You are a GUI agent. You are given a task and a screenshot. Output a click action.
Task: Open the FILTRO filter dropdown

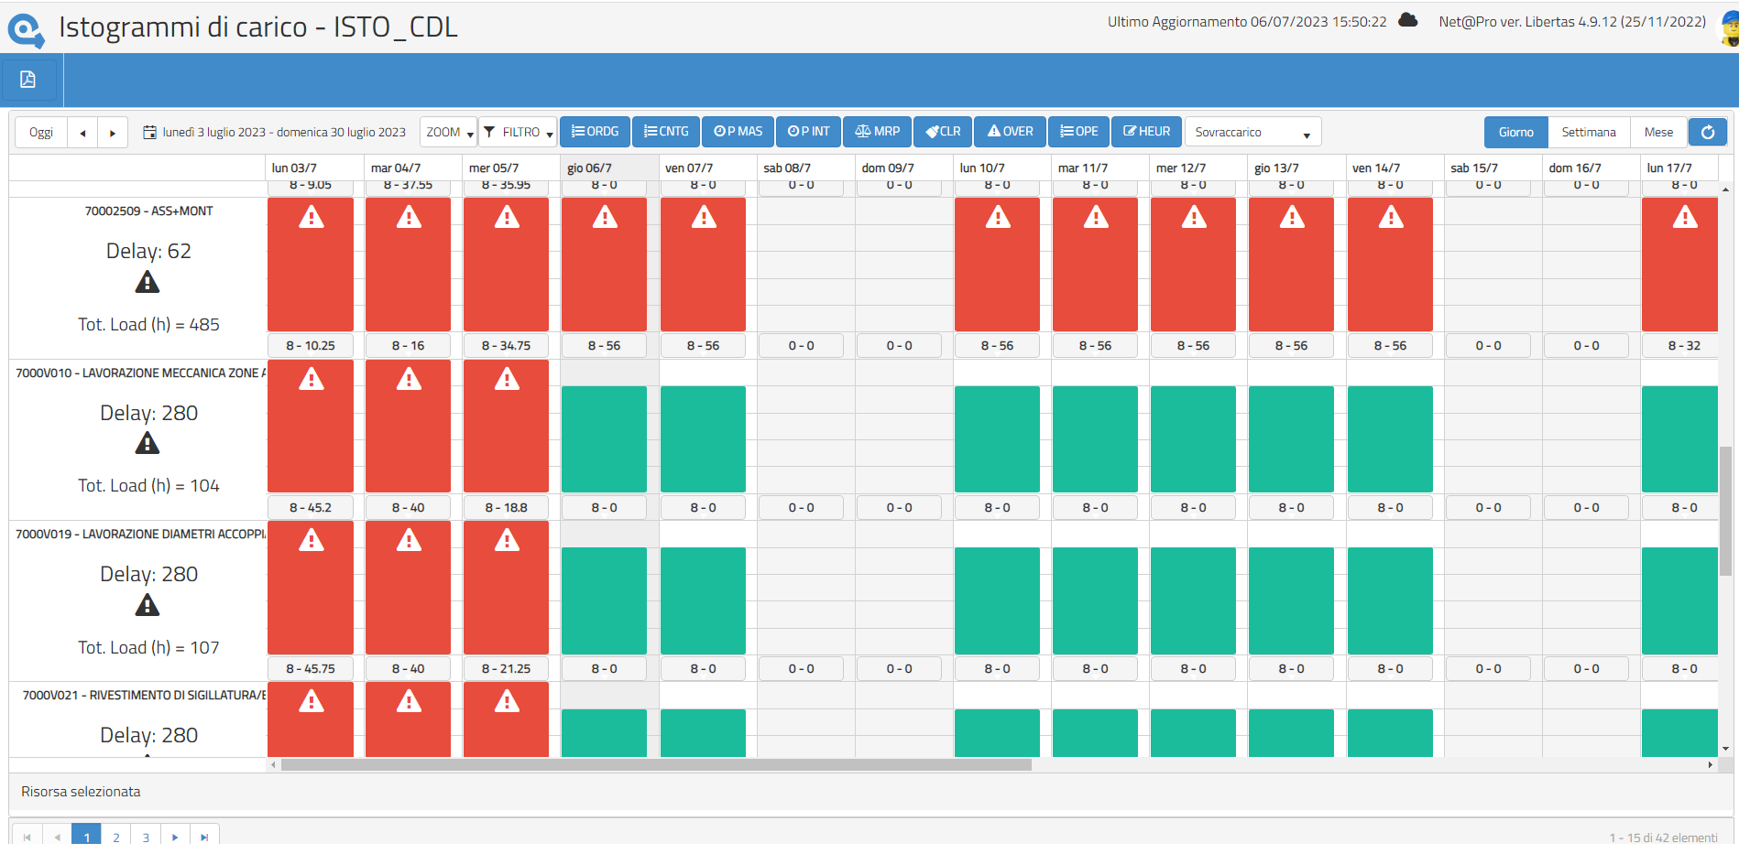click(x=518, y=132)
